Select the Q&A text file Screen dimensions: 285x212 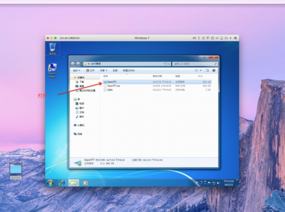157,90
